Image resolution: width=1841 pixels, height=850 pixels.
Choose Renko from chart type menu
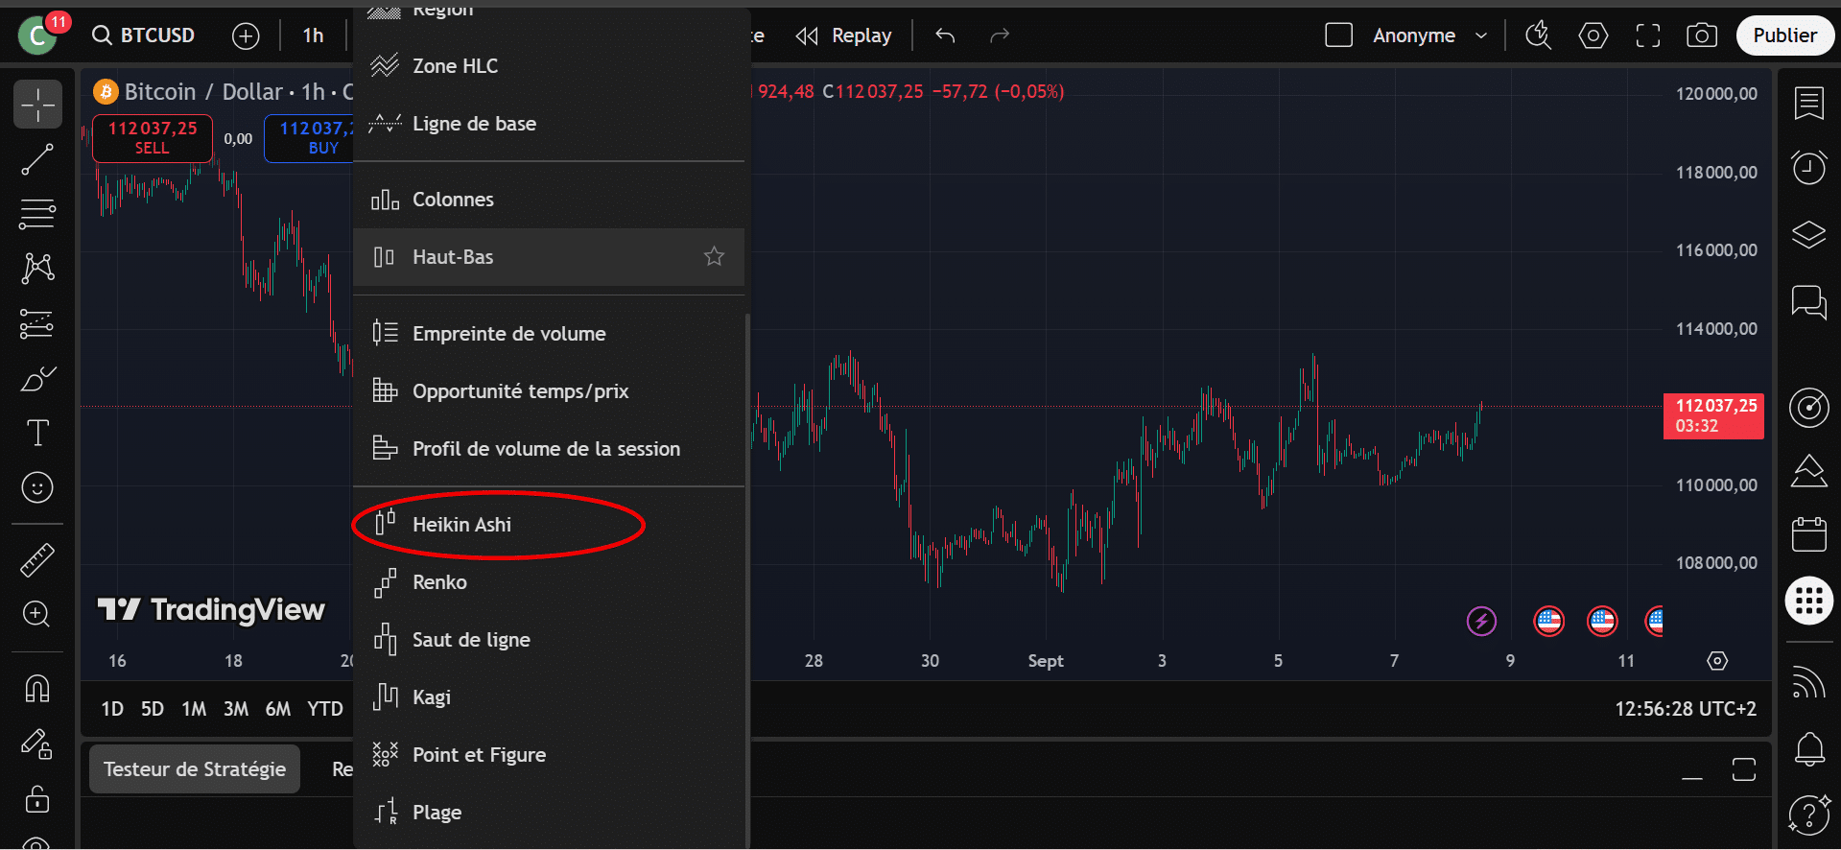[439, 582]
